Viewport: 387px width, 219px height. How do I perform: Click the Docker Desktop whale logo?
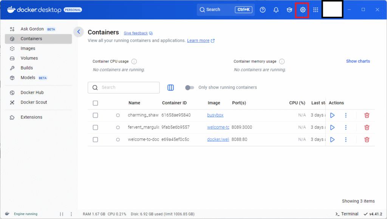tap(11, 9)
